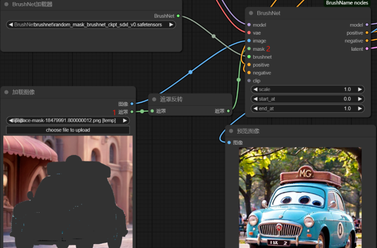Image resolution: width=377 pixels, height=248 pixels.
Task: Click the model input socket on BrushNet
Action: pos(249,25)
